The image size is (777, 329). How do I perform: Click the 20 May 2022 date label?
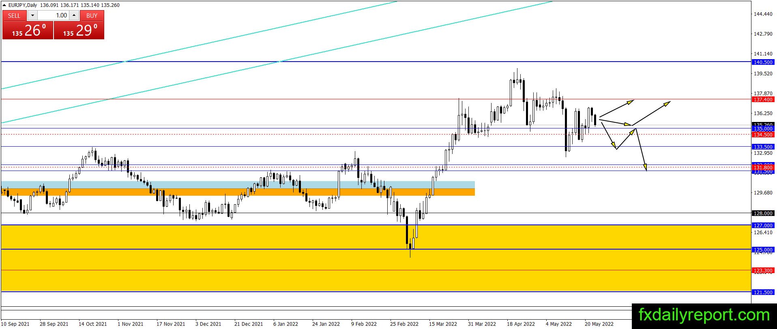click(x=599, y=324)
